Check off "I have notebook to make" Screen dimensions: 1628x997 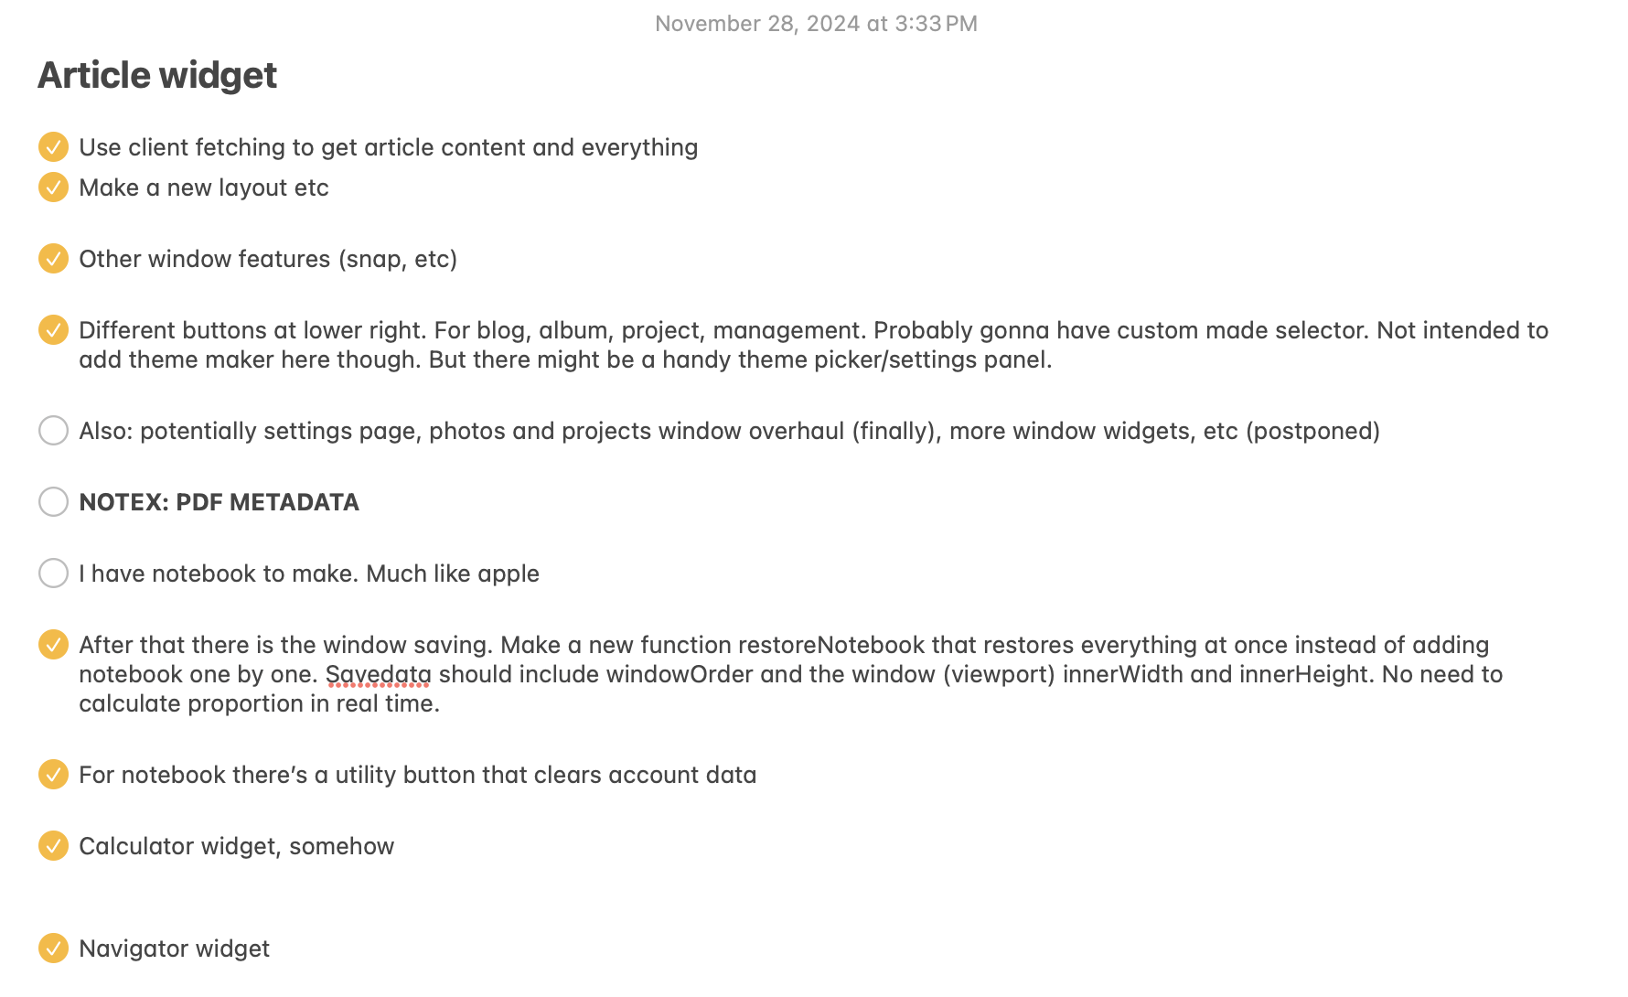tap(53, 574)
